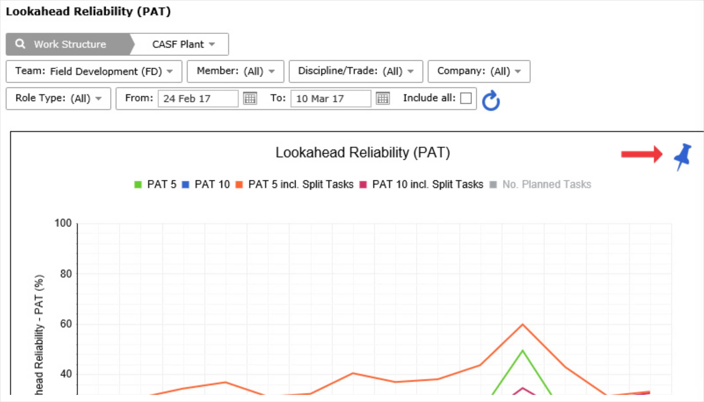Tick the Include all checkbox
This screenshot has width=704, height=402.
tap(466, 98)
